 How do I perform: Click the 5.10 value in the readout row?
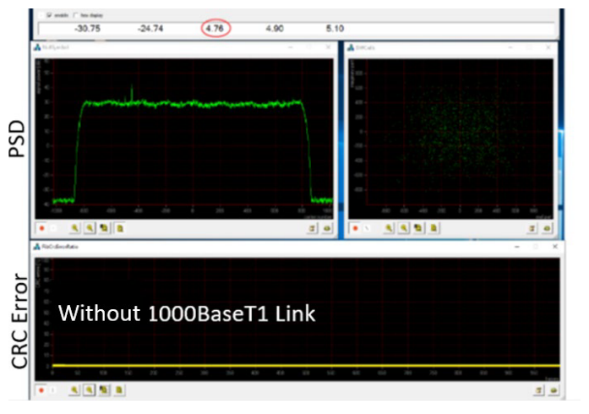pos(335,29)
